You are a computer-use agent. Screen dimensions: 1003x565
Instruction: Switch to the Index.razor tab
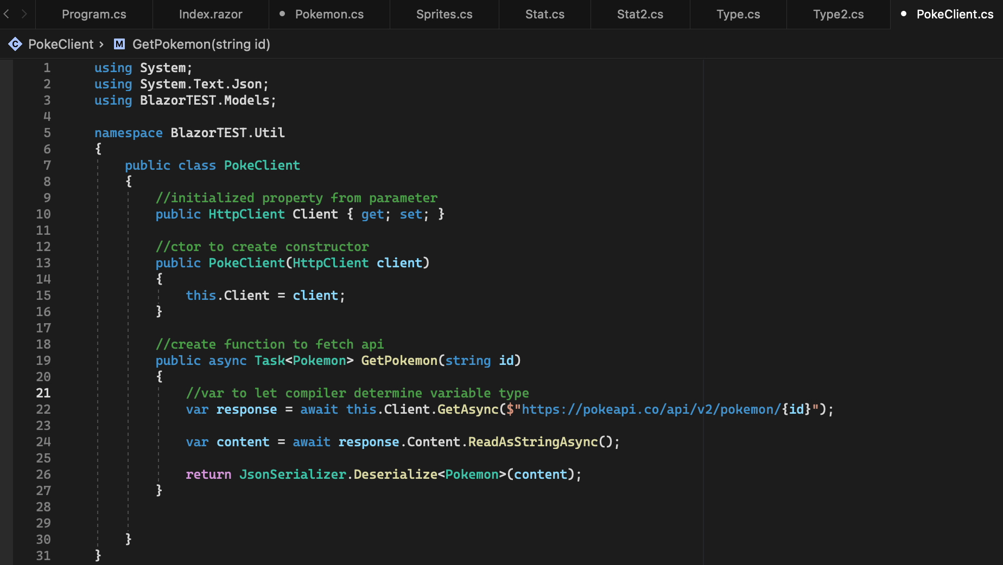point(211,14)
